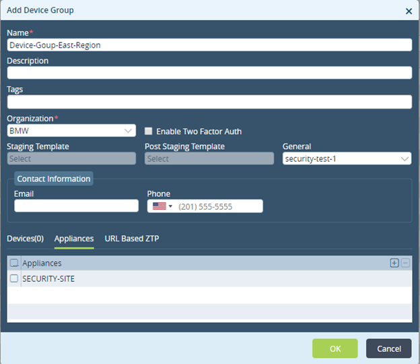Expand the security-test-1 General dropdown
Viewport: 420px width, 364px height.
(x=347, y=158)
